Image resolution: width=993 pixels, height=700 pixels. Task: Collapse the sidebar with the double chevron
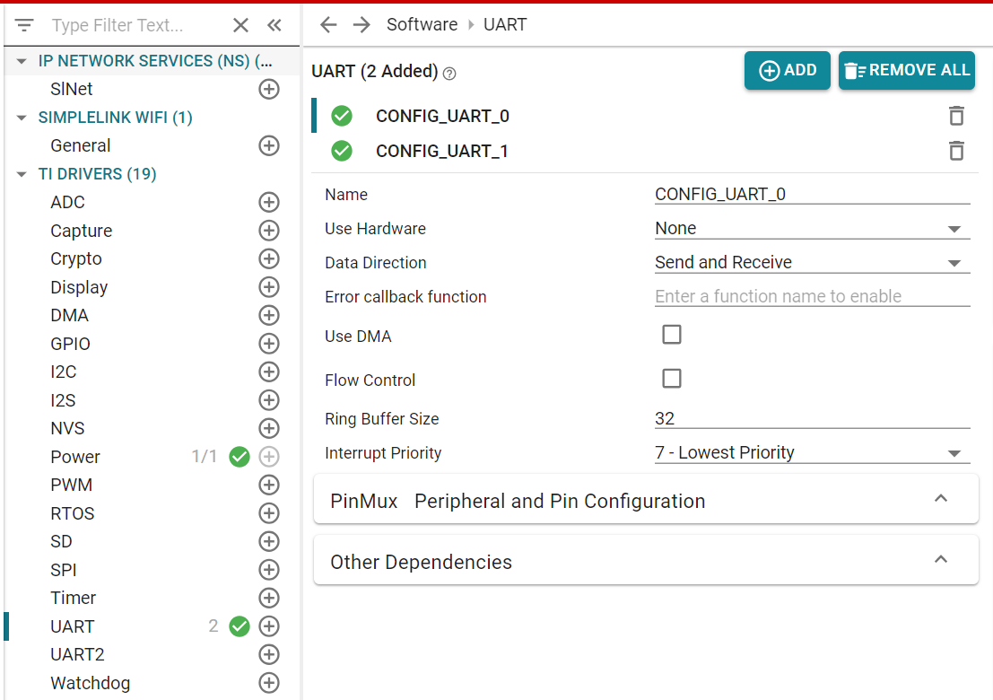(274, 25)
